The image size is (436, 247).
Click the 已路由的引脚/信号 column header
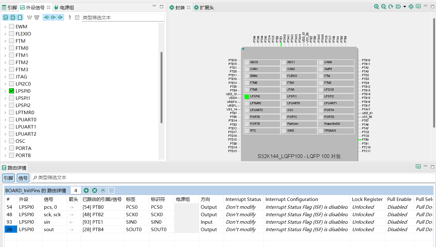pos(102,199)
